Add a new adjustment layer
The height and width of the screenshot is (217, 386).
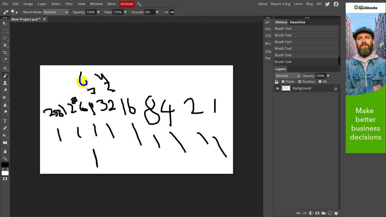tap(311, 213)
